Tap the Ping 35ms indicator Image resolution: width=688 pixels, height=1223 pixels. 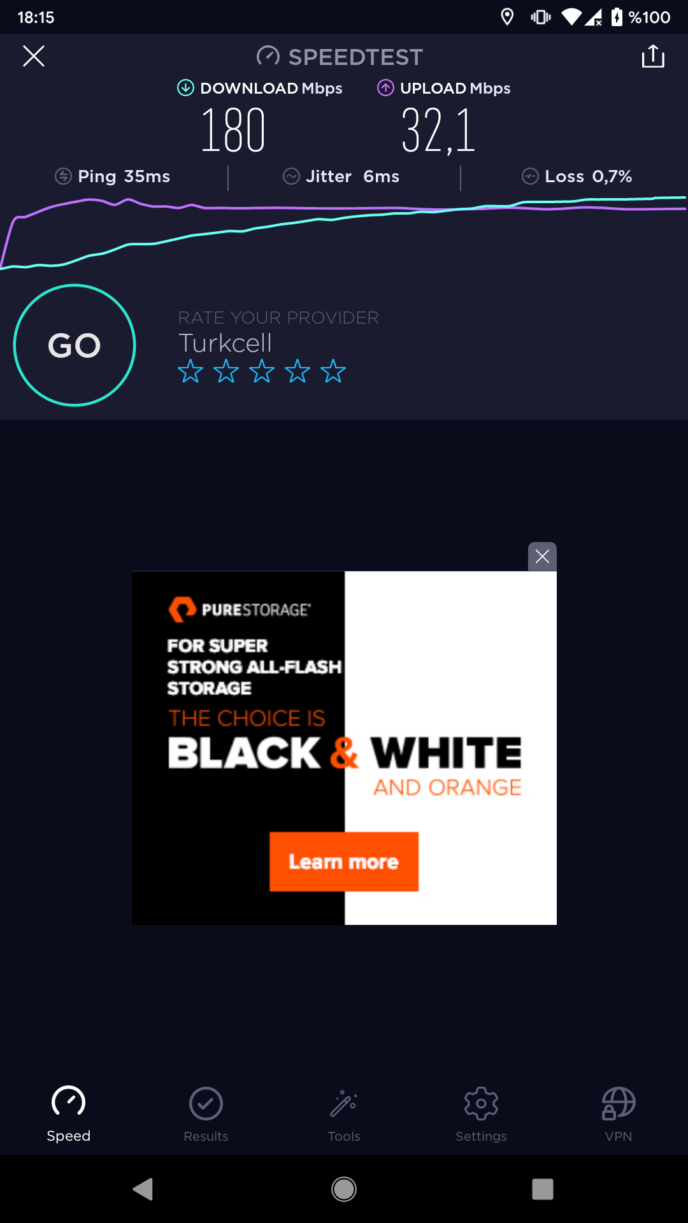click(113, 176)
